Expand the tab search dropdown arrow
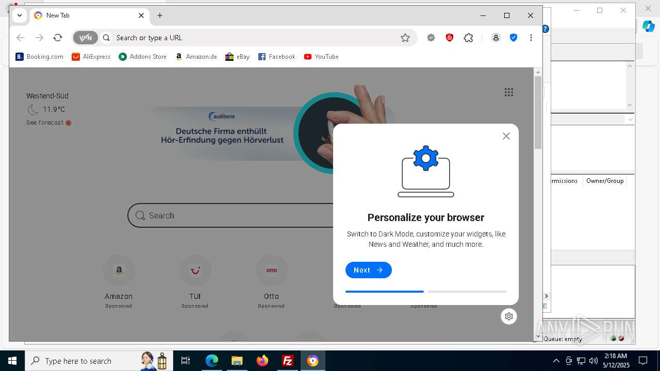Viewport: 660px width, 371px height. click(x=20, y=15)
